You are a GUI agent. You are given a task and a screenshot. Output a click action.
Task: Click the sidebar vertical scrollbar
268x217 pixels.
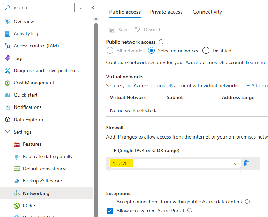tap(96, 120)
